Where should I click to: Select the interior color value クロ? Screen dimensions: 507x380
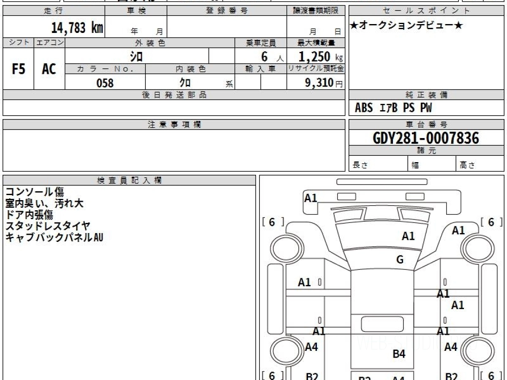(x=185, y=83)
